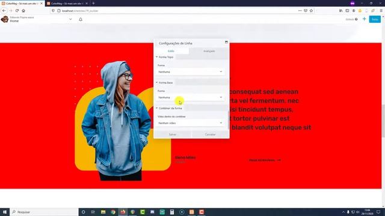This screenshot has height=216, width=385.
Task: Switch to Firefox on the taskbar
Action: 123,212
